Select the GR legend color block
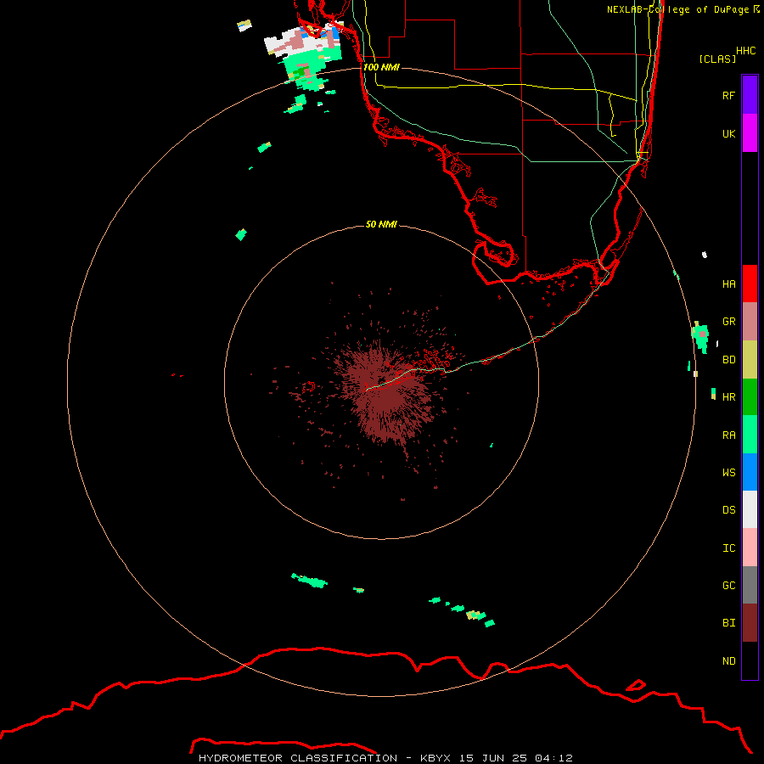This screenshot has width=764, height=764. pos(750,322)
